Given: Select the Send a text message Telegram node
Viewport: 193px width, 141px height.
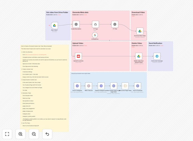Looking at the screenshot, I should coord(157,56).
